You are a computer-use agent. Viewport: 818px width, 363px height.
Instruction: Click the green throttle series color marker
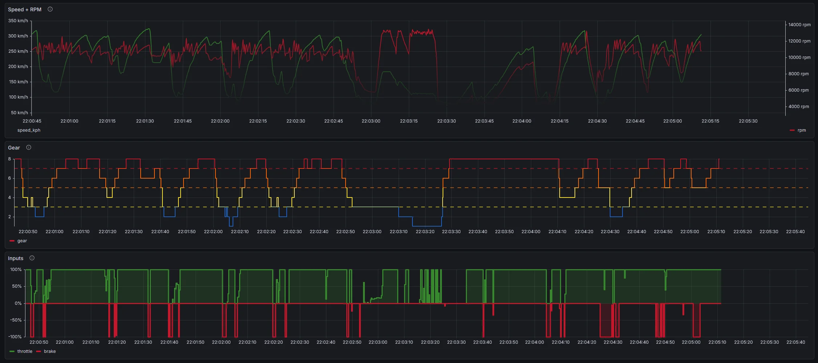click(x=12, y=352)
